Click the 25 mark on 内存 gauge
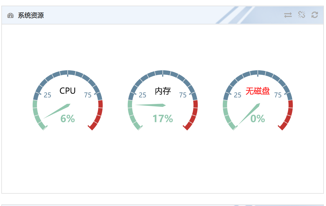 143,95
